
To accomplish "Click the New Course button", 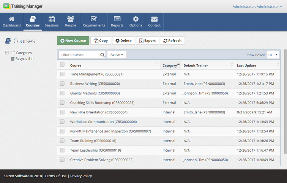I will point(73,40).
